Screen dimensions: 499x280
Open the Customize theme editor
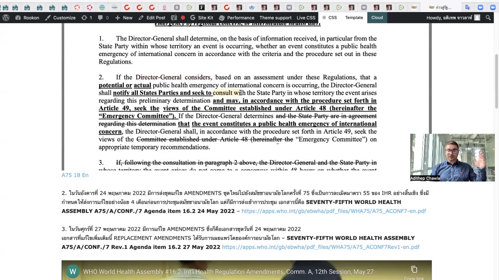coord(60,17)
